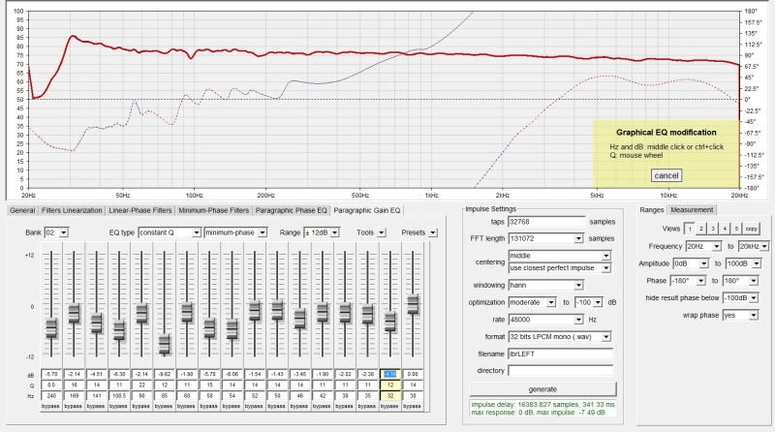Click the 85 Hz band gain slider handle
The height and width of the screenshot is (432, 775).
tap(164, 344)
